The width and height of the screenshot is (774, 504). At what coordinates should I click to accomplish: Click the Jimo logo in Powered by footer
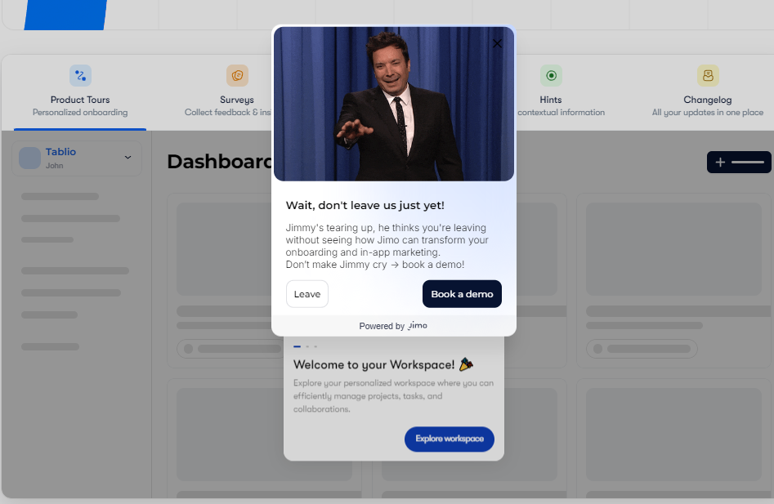(x=418, y=325)
